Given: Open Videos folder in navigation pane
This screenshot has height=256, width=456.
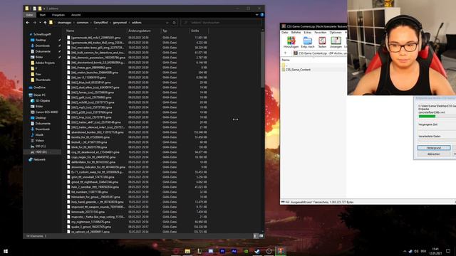Looking at the screenshot, I should click(x=40, y=141).
